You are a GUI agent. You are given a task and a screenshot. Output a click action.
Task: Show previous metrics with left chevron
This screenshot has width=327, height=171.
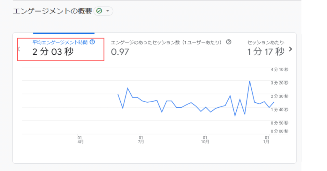[x=19, y=49]
